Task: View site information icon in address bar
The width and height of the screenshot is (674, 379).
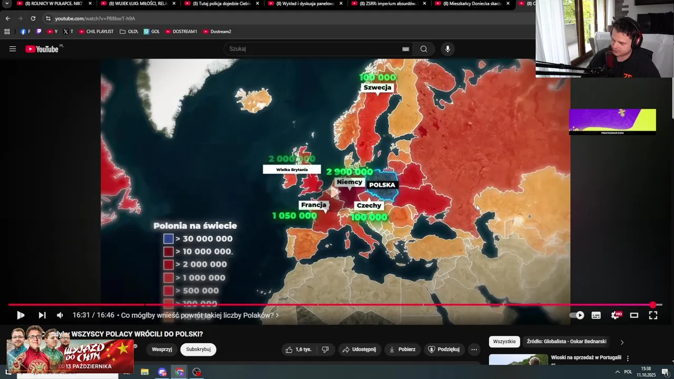Action: pyautogui.click(x=48, y=18)
